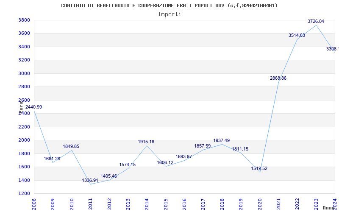
Task: Click the 2868.86 data label
Action: (x=278, y=78)
